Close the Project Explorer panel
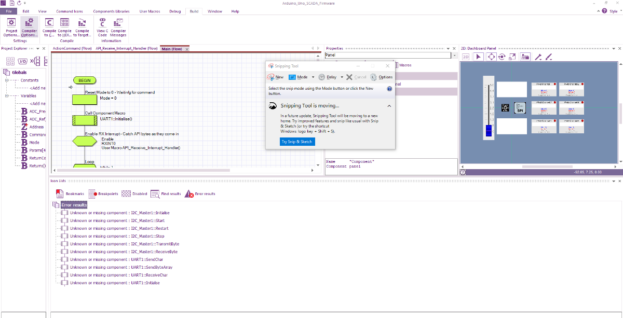 44,48
